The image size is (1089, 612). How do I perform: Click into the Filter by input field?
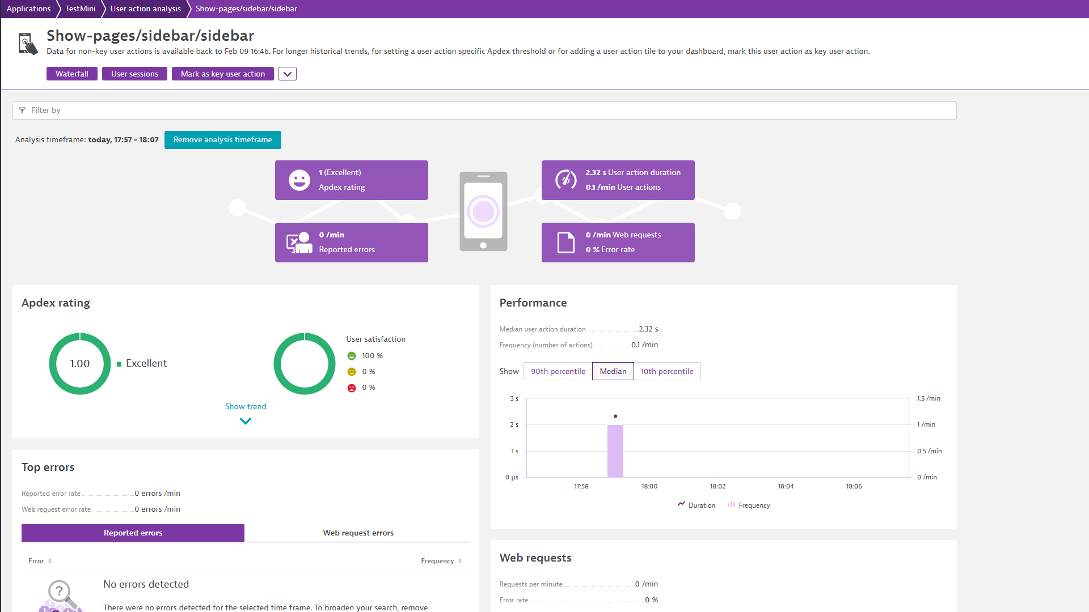click(488, 110)
